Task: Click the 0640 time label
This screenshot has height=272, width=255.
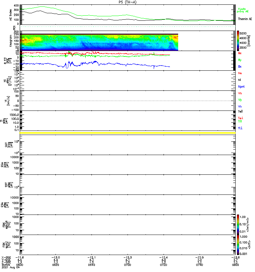Action: coord(91,265)
